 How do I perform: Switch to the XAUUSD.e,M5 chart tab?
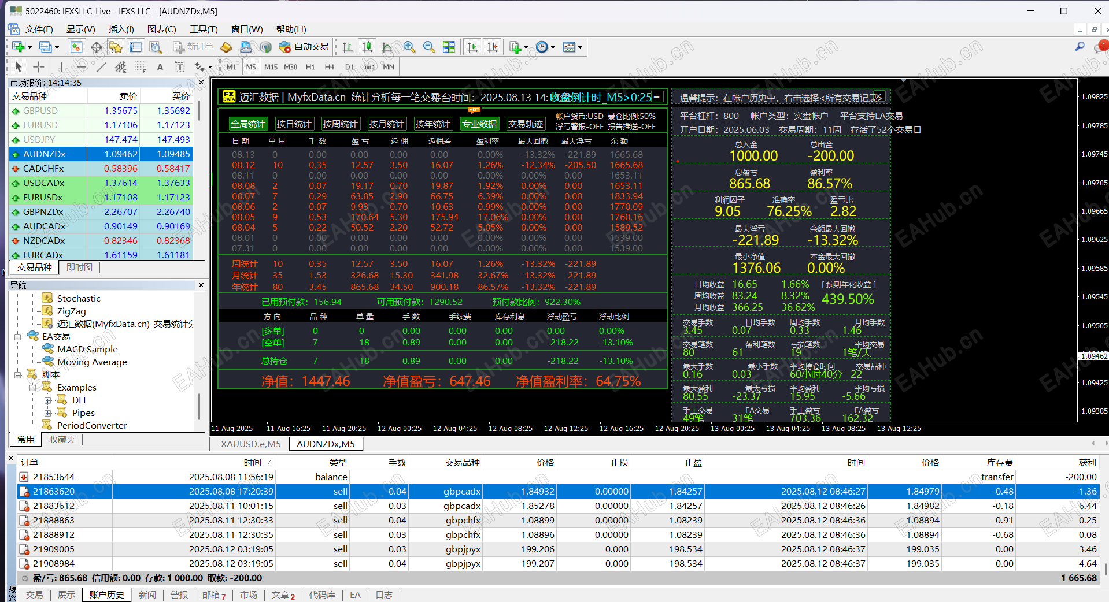click(250, 444)
